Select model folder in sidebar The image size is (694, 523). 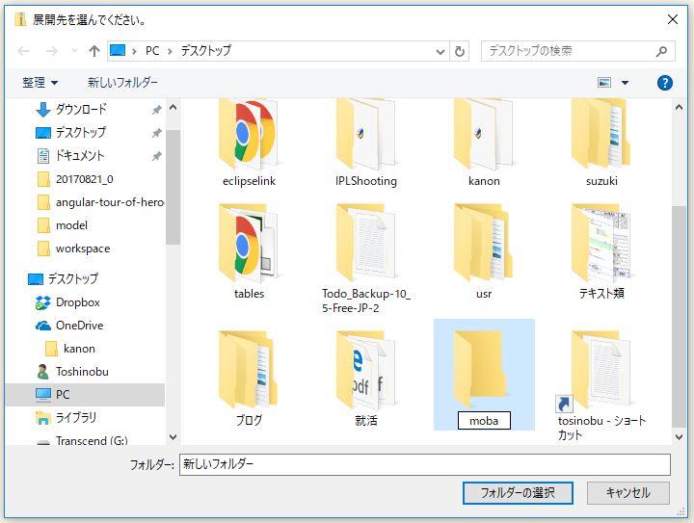pyautogui.click(x=71, y=225)
